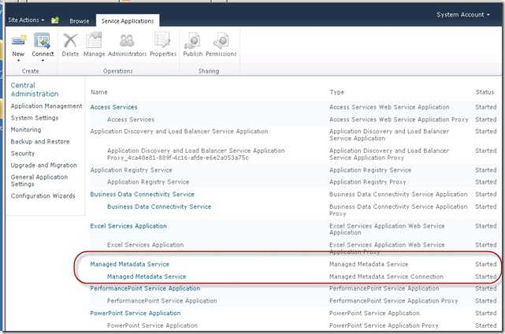This screenshot has height=334, width=505.
Task: Click the New service application icon
Action: [x=19, y=40]
